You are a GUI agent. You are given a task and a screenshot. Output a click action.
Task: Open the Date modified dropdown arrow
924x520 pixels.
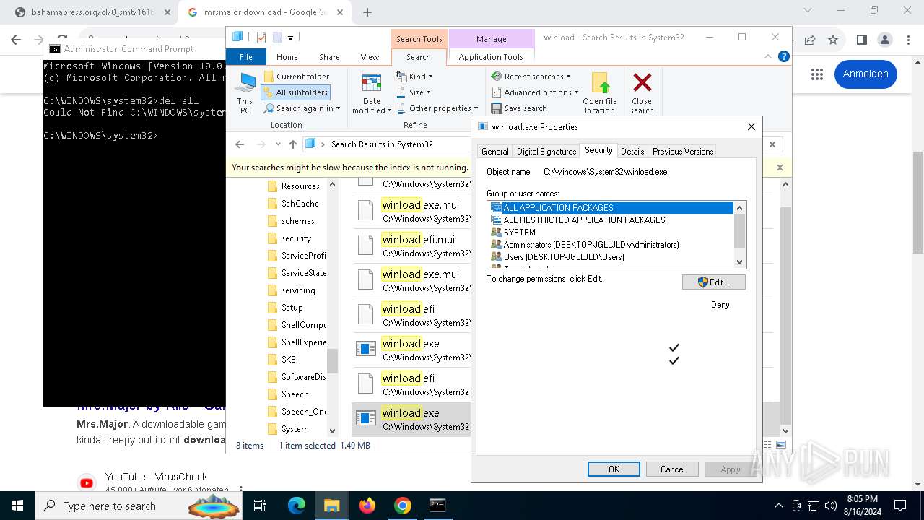(389, 110)
